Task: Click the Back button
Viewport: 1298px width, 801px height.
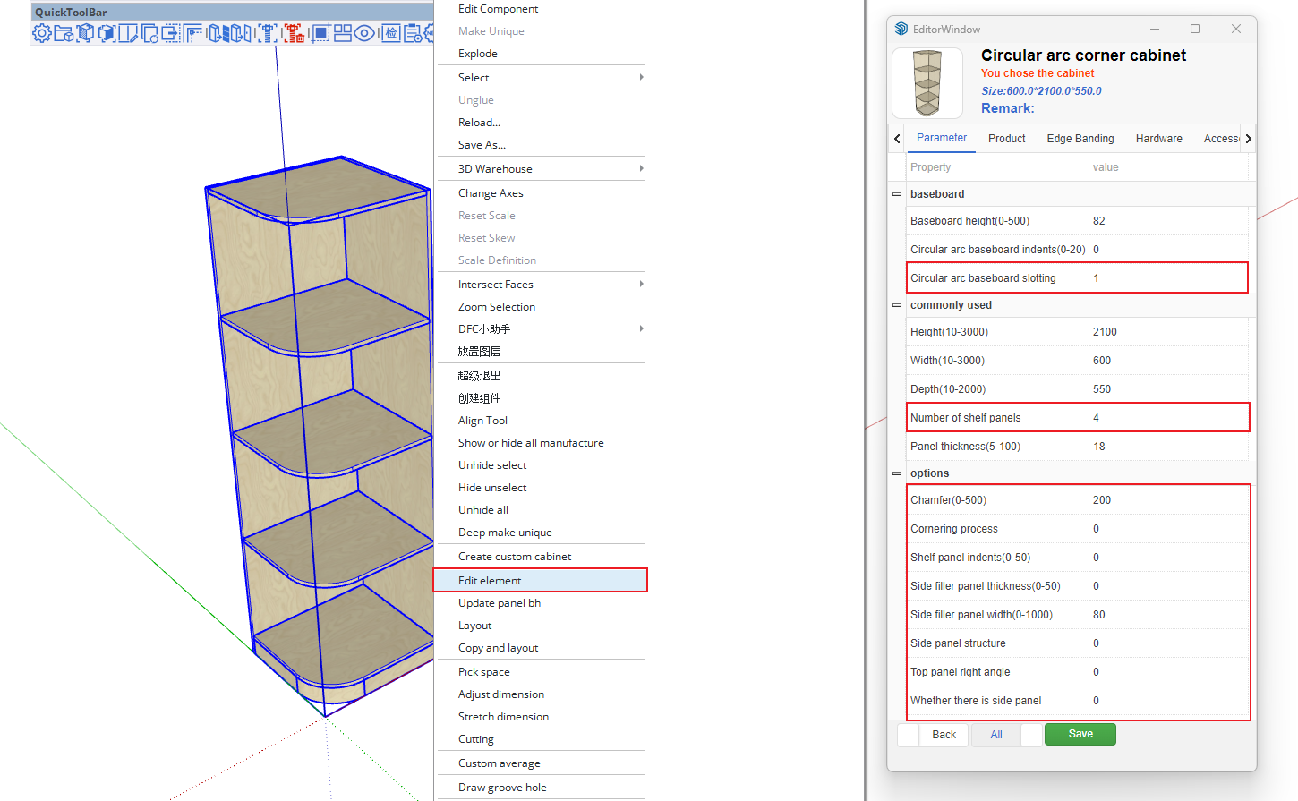Action: click(x=944, y=735)
